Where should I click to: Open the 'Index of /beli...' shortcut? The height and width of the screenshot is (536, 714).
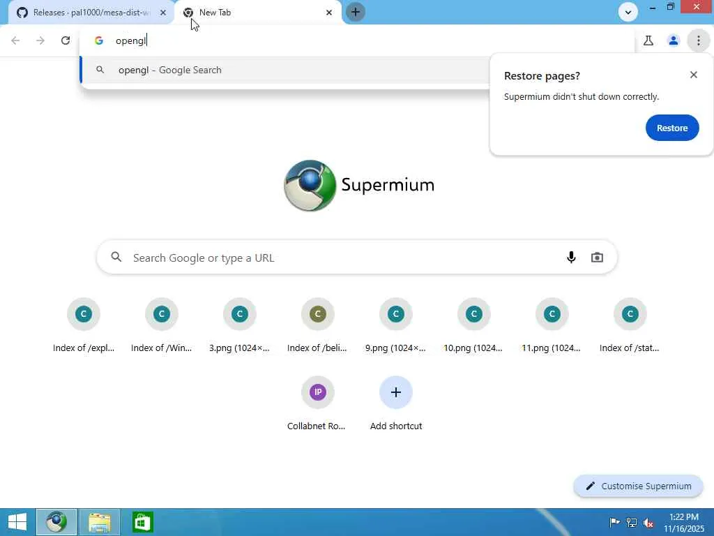[317, 325]
